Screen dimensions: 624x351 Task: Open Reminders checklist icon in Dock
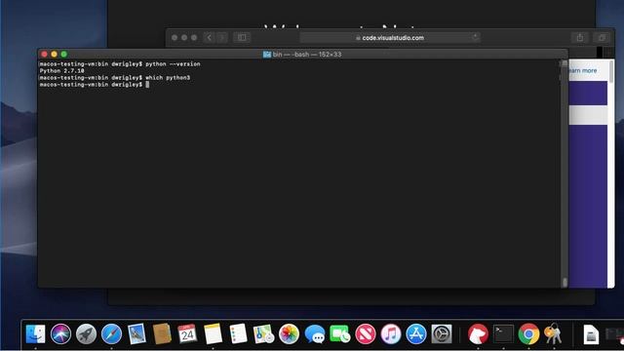(x=238, y=333)
